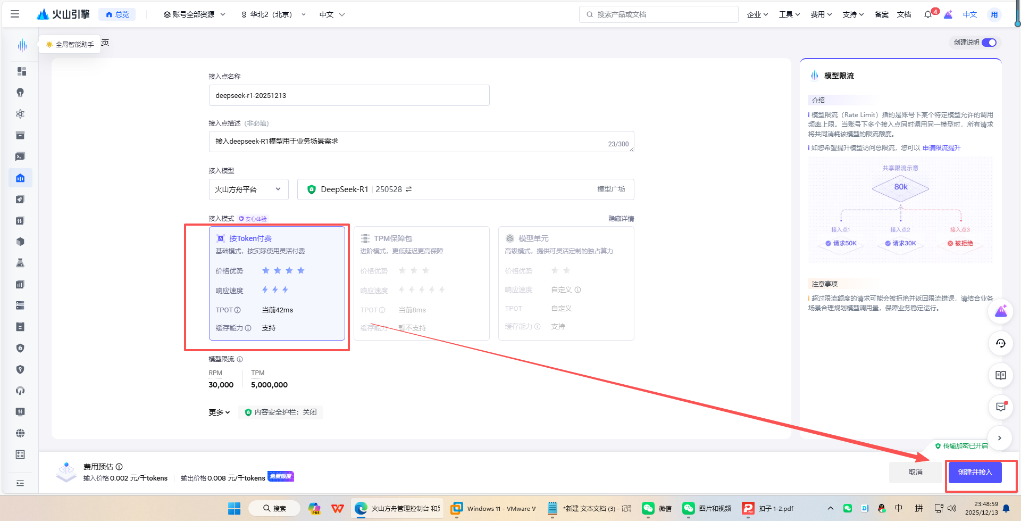
Task: Go to the 总览 overview tab
Action: (x=117, y=14)
